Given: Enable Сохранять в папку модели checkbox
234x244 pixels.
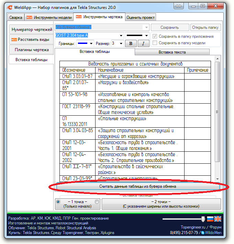Looking at the screenshot, I should coord(155,43).
